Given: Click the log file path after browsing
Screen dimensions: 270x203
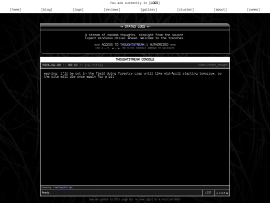Looking at the screenshot, I should click(63, 187).
